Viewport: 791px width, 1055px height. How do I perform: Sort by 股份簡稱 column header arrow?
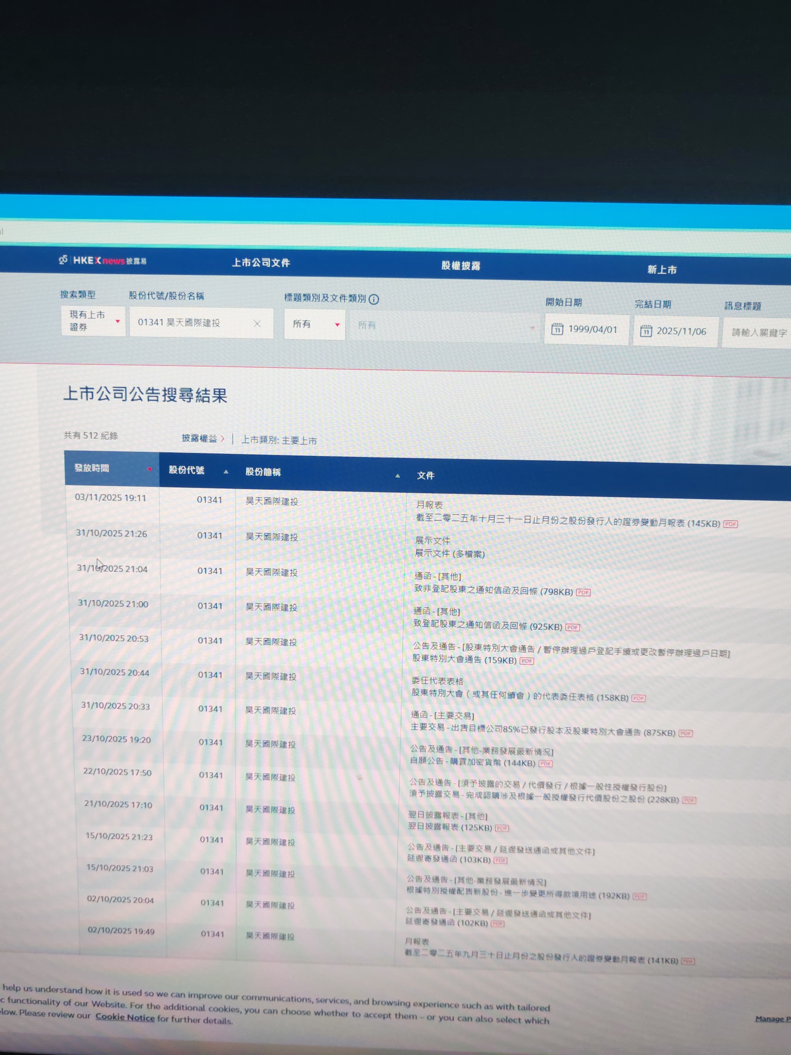398,475
